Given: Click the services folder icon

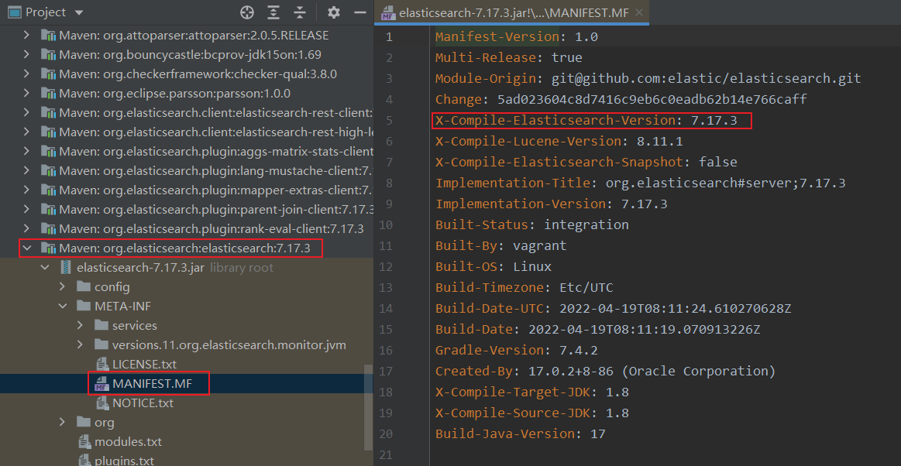Looking at the screenshot, I should pyautogui.click(x=101, y=326).
